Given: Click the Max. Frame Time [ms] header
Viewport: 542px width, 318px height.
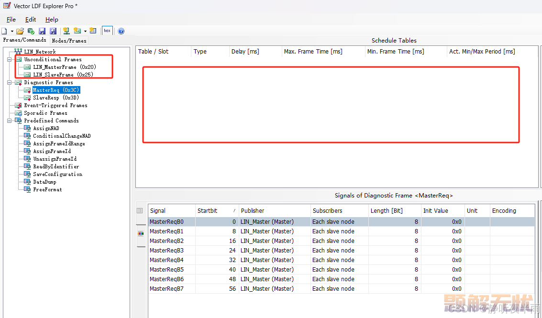Looking at the screenshot, I should (323, 52).
